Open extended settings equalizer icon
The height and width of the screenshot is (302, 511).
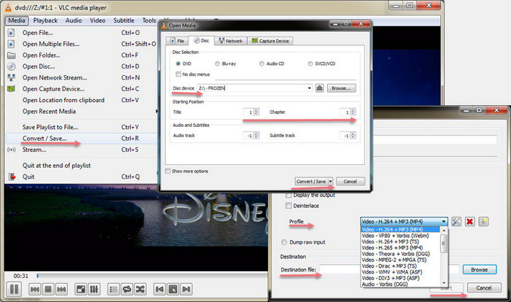[x=94, y=289]
